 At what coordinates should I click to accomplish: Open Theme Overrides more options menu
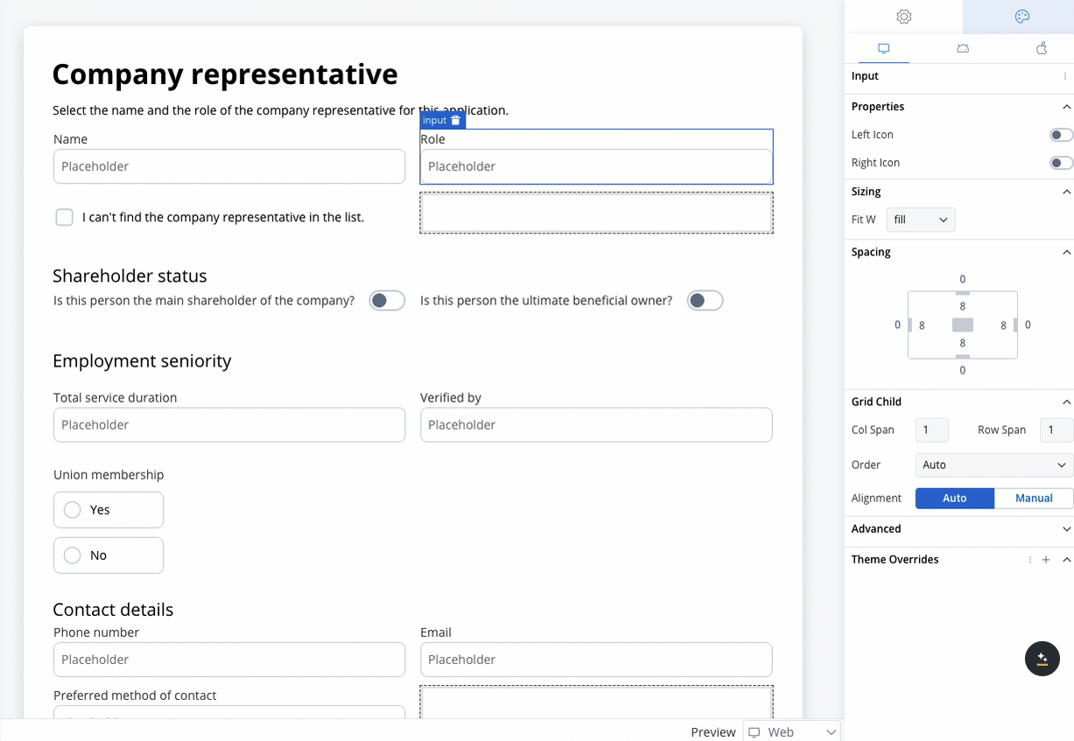(x=1030, y=560)
